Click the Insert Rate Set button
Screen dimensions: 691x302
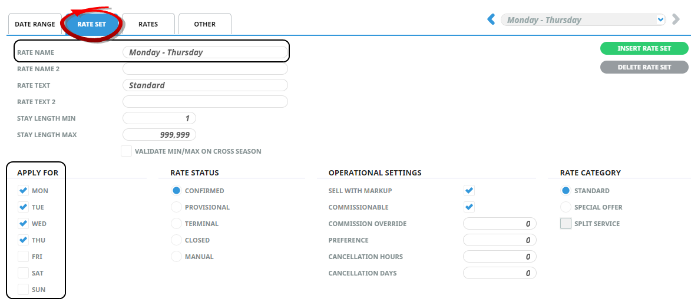644,49
